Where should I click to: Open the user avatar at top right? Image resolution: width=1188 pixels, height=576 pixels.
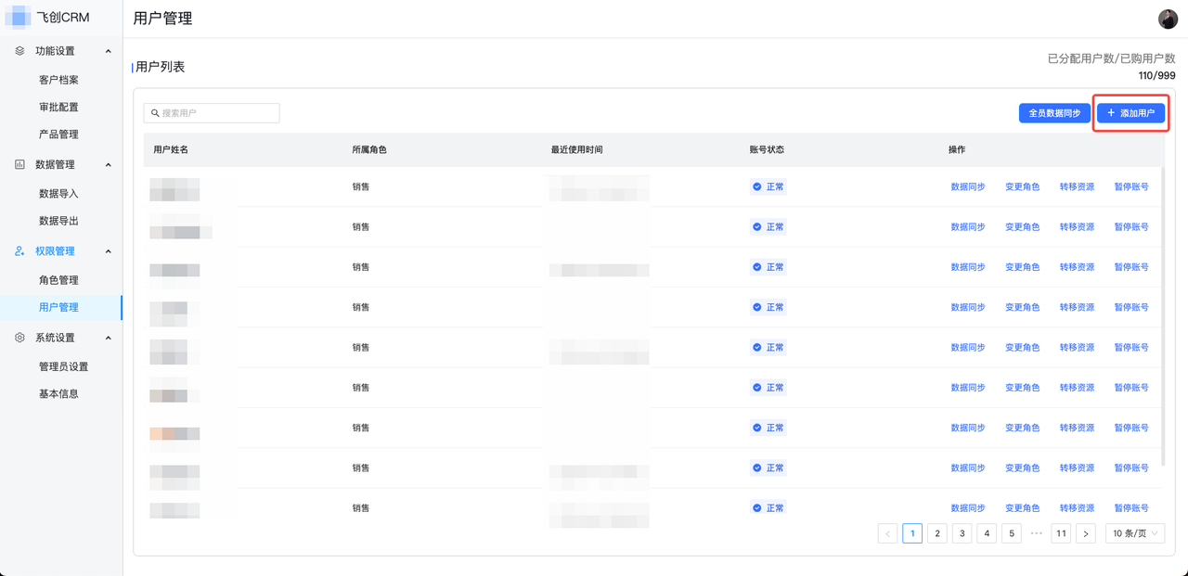click(1166, 18)
